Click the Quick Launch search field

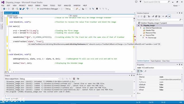[x=157, y=2]
